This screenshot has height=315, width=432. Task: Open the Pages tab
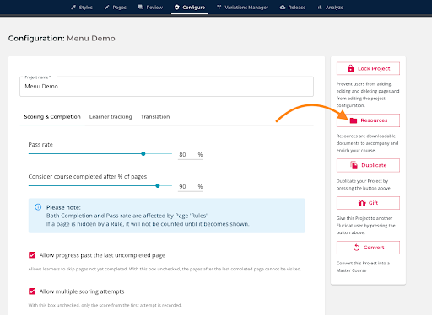pos(116,8)
